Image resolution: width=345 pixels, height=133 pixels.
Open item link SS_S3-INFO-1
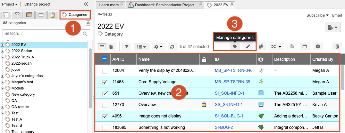[229, 105]
